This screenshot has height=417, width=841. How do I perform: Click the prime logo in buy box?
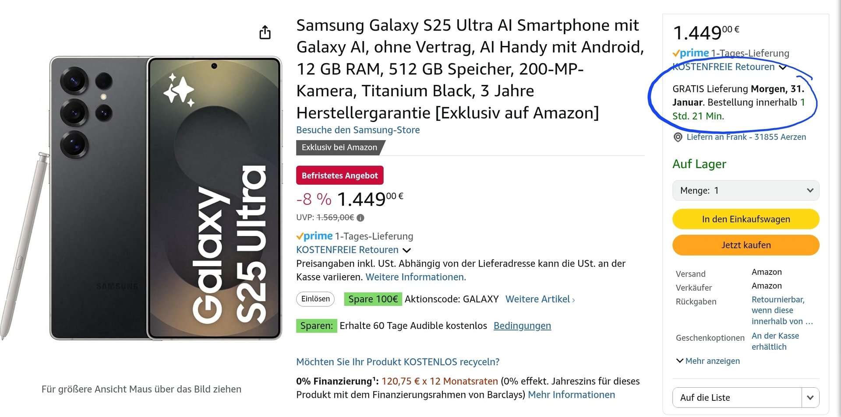[x=691, y=53]
